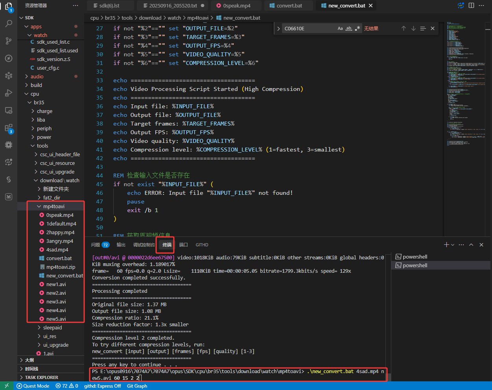Open editor more actions menu

click(481, 6)
